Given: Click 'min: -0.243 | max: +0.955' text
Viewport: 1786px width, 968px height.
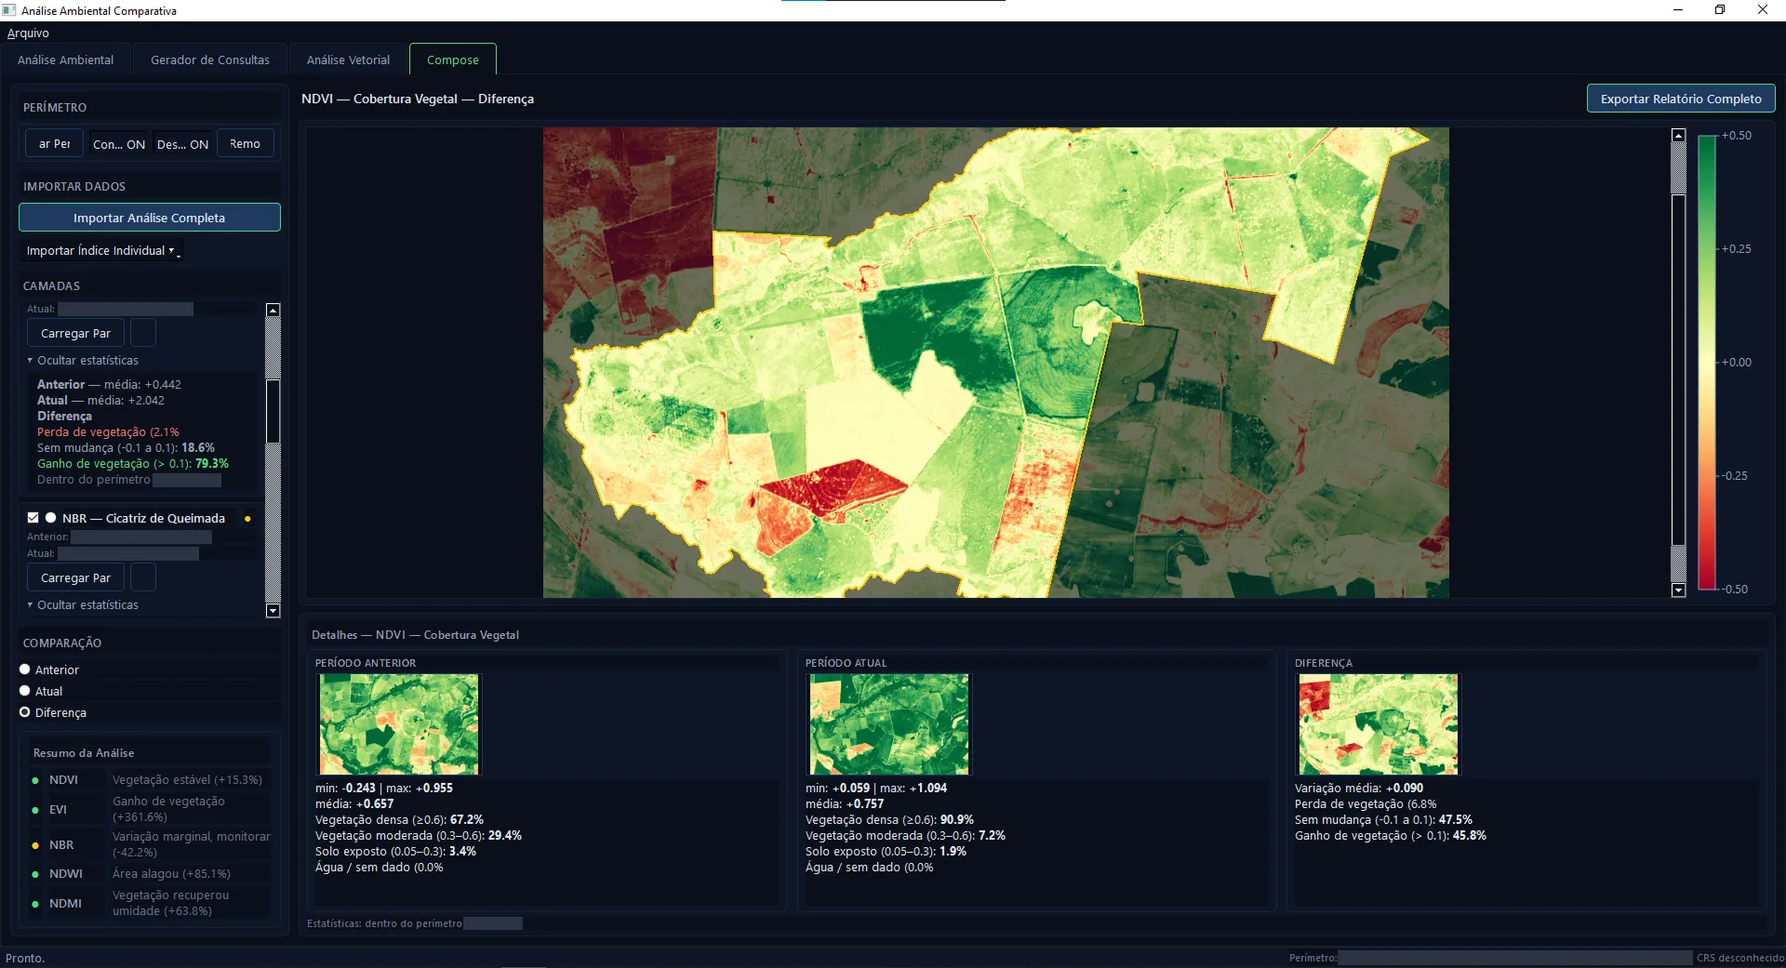Looking at the screenshot, I should pos(383,789).
